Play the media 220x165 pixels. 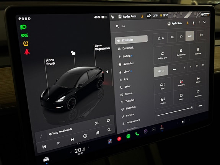pos(59,143)
